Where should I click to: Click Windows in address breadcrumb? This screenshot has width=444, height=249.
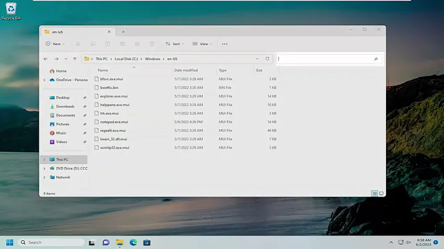153,59
